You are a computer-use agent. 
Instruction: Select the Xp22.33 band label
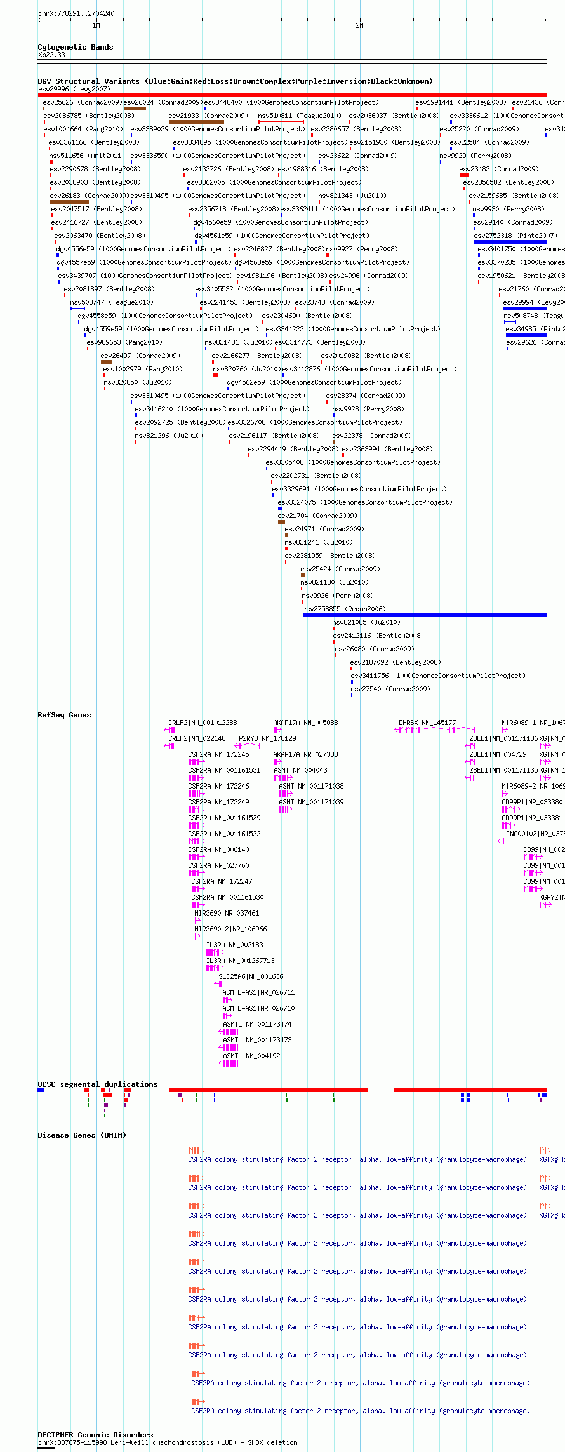point(51,55)
